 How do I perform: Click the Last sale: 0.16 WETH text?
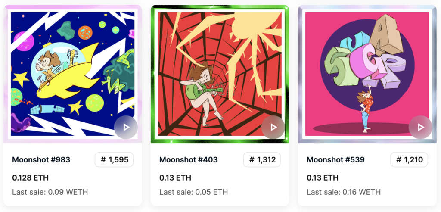344,192
